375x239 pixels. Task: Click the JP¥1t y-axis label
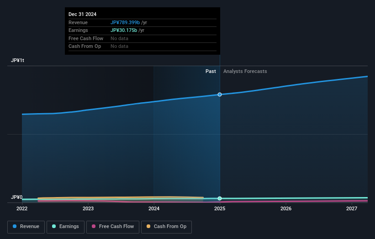[x=17, y=60]
